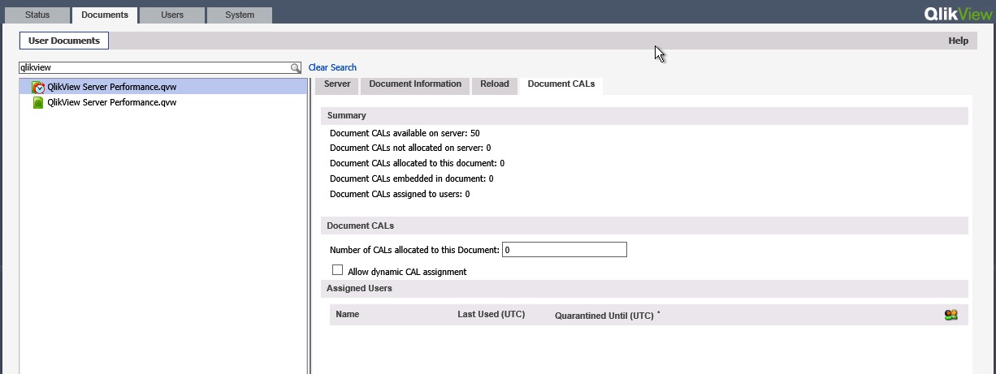This screenshot has height=374, width=996.
Task: Click the scheduled document icon with clock
Action: (x=37, y=87)
